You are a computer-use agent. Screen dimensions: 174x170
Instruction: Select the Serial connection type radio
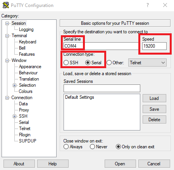click(x=88, y=63)
